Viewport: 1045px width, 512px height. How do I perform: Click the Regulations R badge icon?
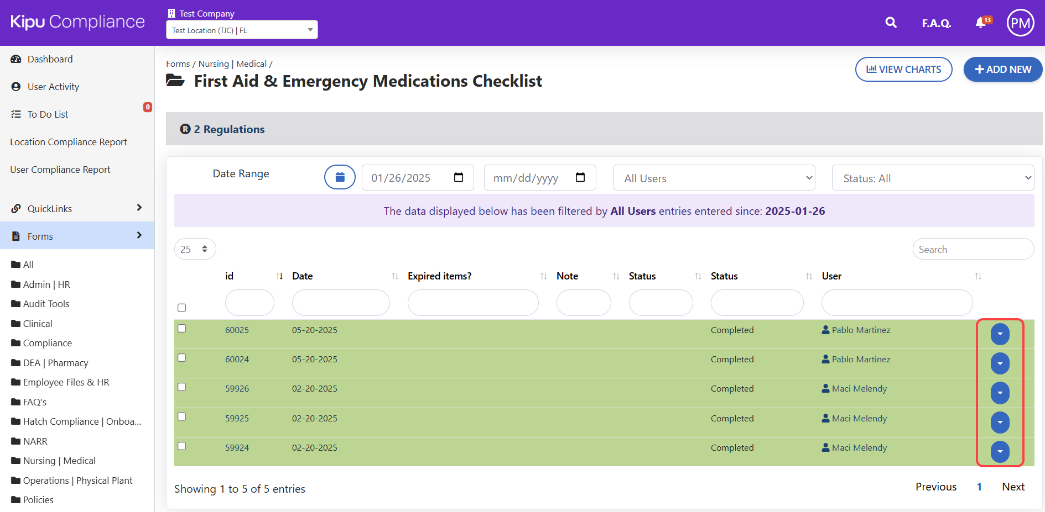coord(185,129)
